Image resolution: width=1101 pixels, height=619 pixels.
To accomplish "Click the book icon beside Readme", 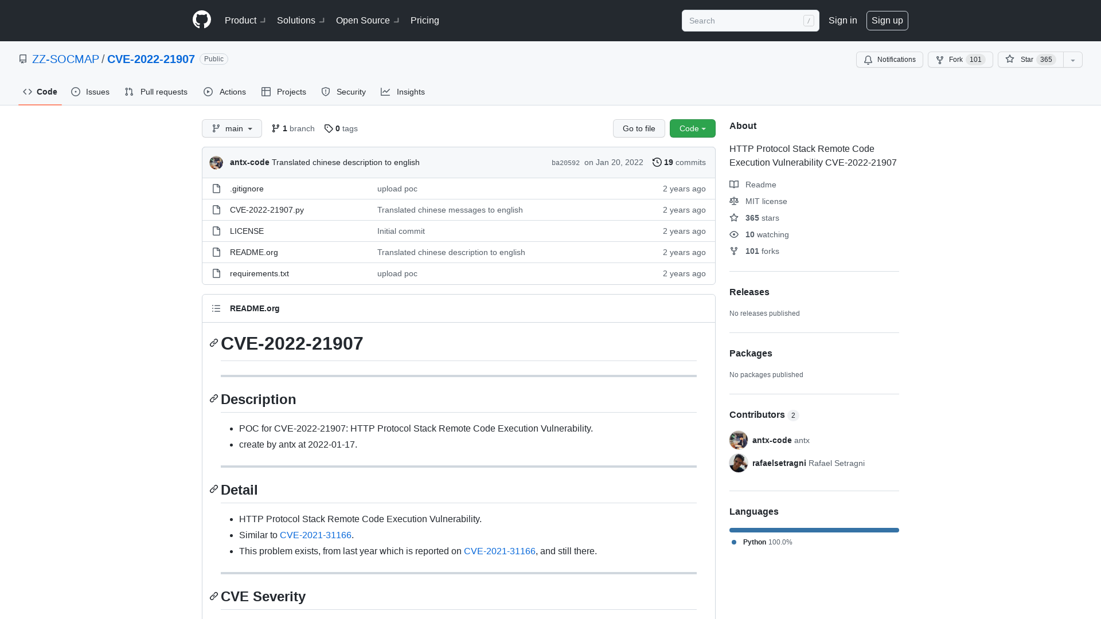I will point(734,185).
